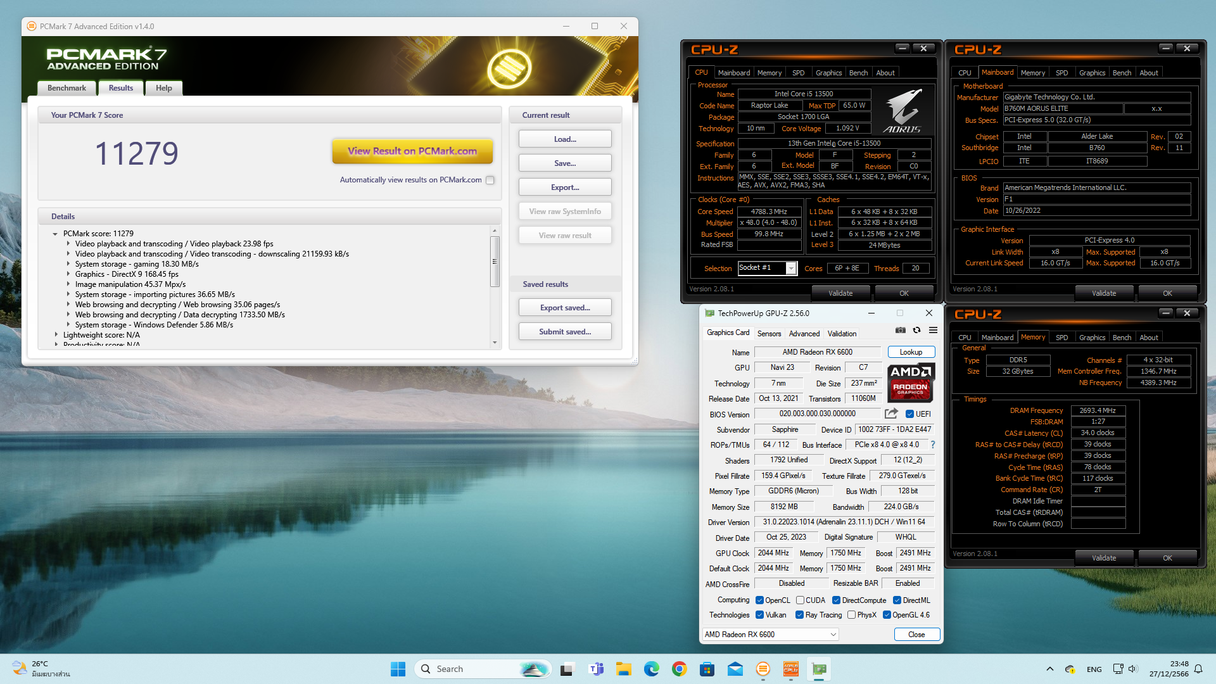Switch to CPU-Z taskbar icon

click(791, 669)
